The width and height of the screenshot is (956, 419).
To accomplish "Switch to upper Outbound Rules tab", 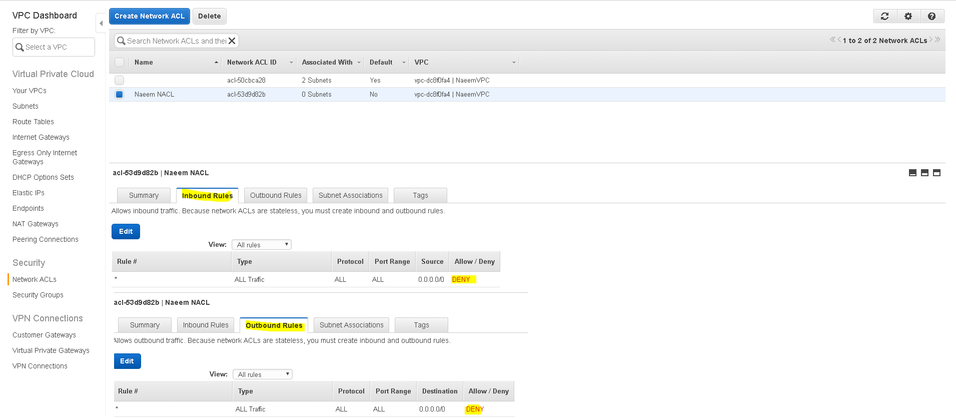I will click(x=276, y=195).
